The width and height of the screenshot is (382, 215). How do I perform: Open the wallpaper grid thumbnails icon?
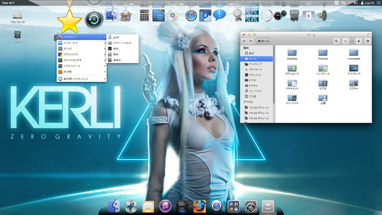tap(251, 15)
